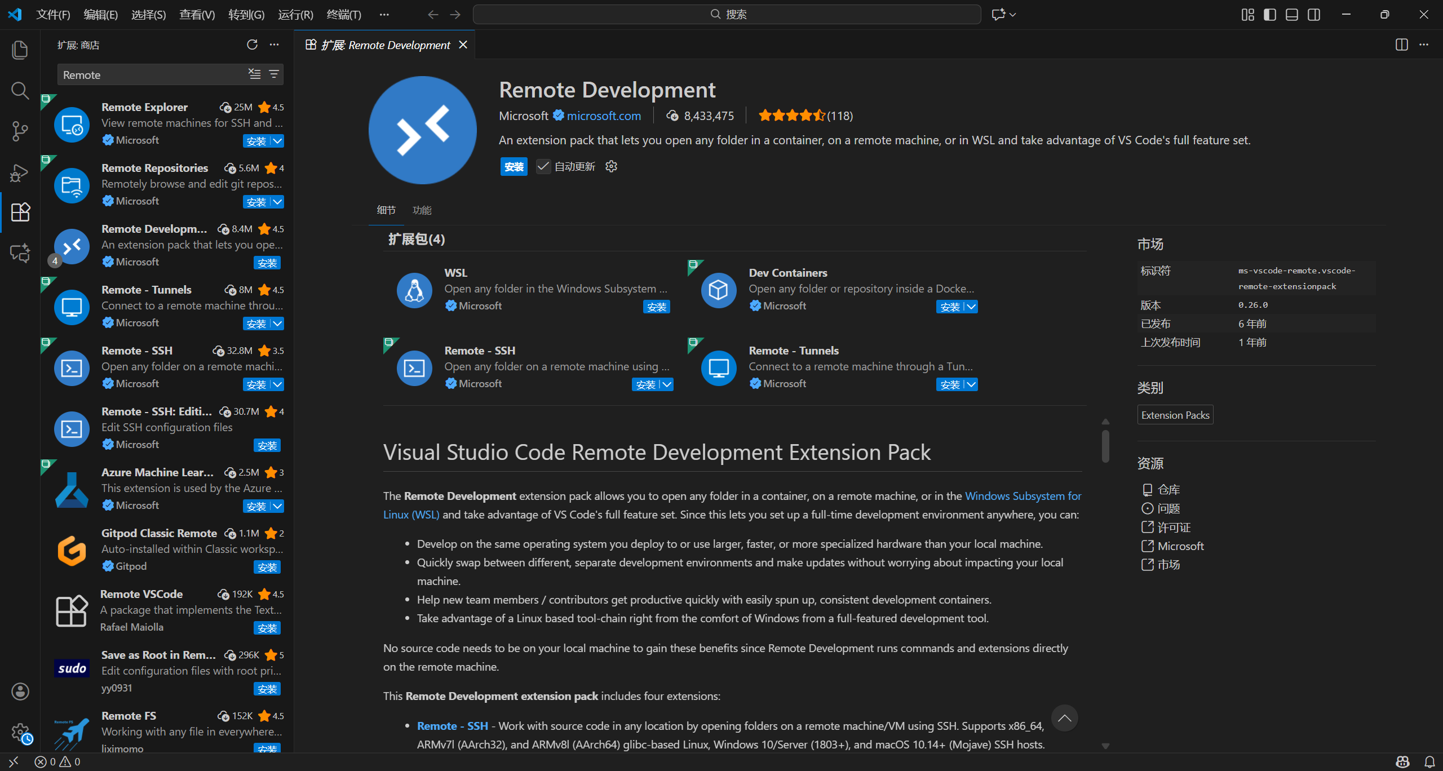Open the Explorer view in activity bar
Image resolution: width=1443 pixels, height=771 pixels.
(20, 50)
